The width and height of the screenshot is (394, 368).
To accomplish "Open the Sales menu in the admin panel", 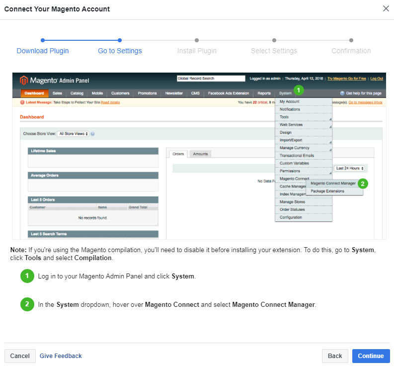I will pos(57,93).
